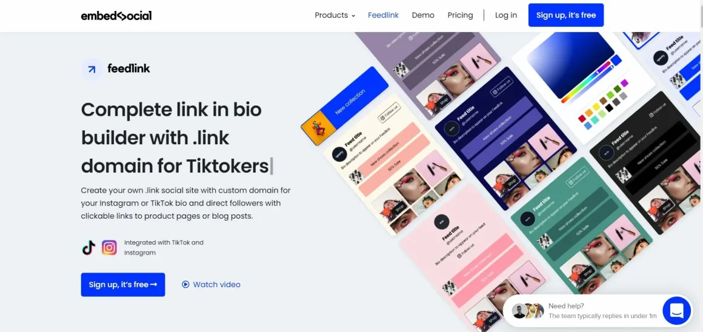Viewport: 703px width, 332px height.
Task: Click the Instagram logo icon
Action: [109, 247]
